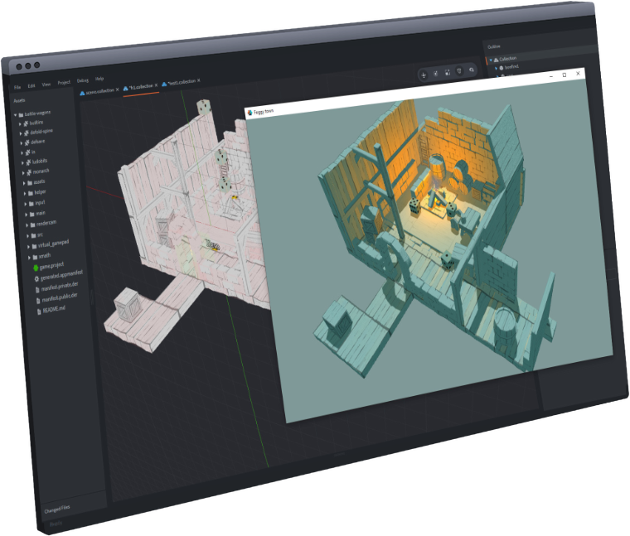The width and height of the screenshot is (630, 536).
Task: Maximize the Foggy town game window
Action: pyautogui.click(x=564, y=75)
